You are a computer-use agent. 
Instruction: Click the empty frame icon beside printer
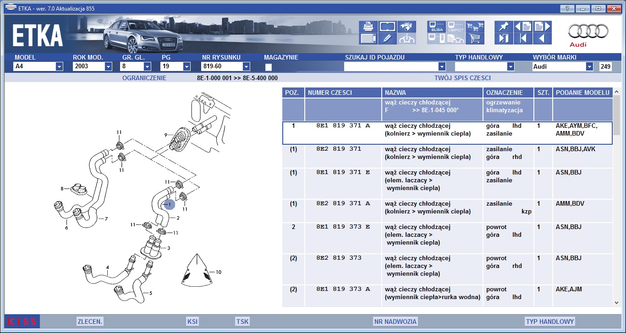(x=388, y=27)
